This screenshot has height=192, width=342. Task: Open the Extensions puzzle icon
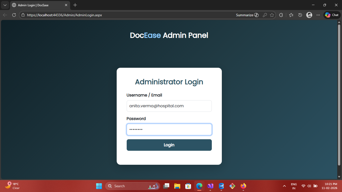[x=281, y=15]
